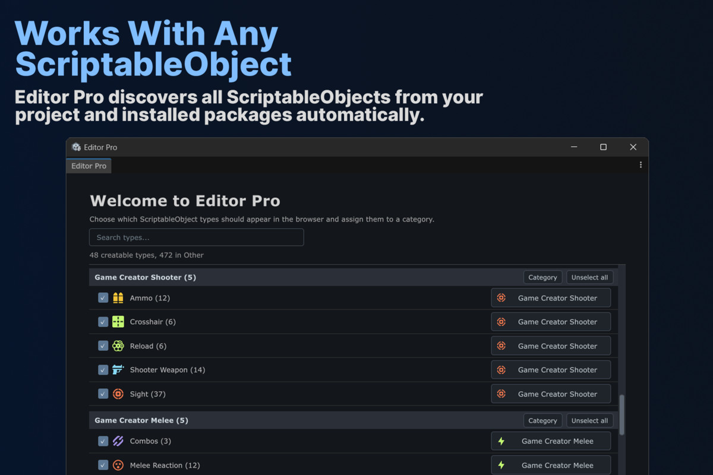Uncheck the Combos type checkbox
The width and height of the screenshot is (713, 475).
pyautogui.click(x=103, y=441)
